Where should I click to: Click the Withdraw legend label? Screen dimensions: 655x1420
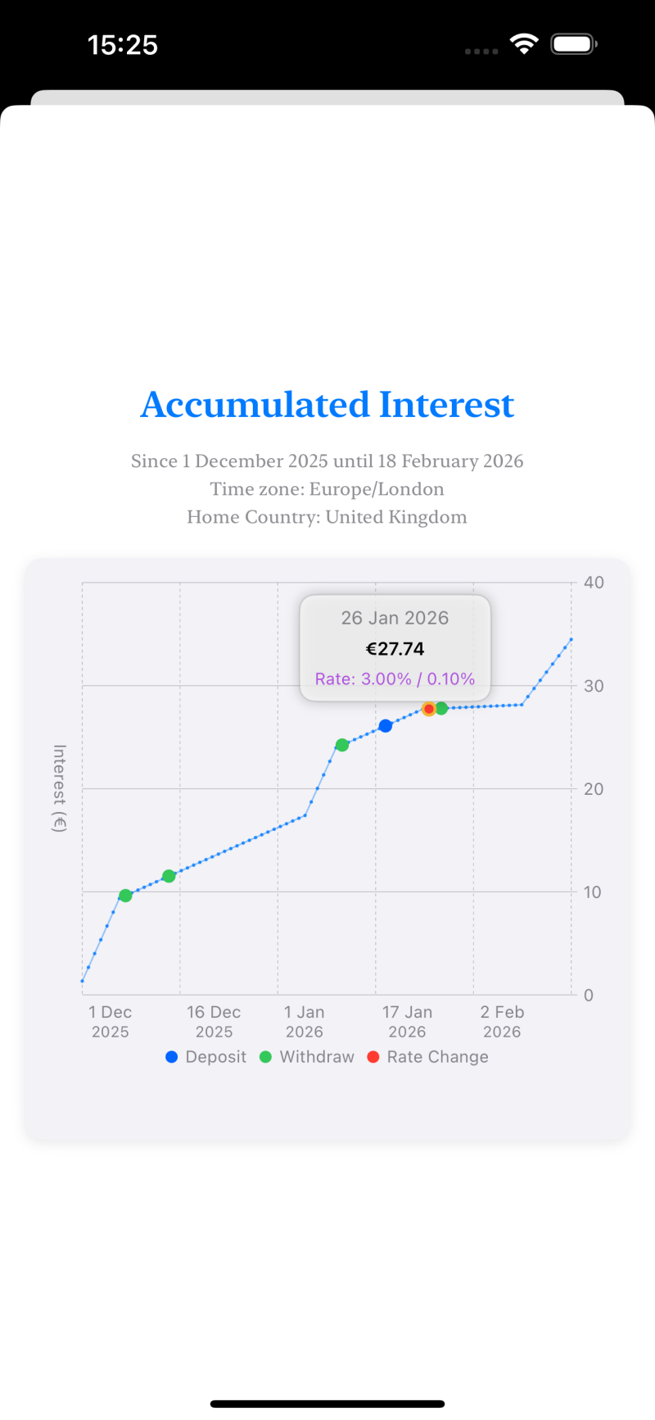317,1057
